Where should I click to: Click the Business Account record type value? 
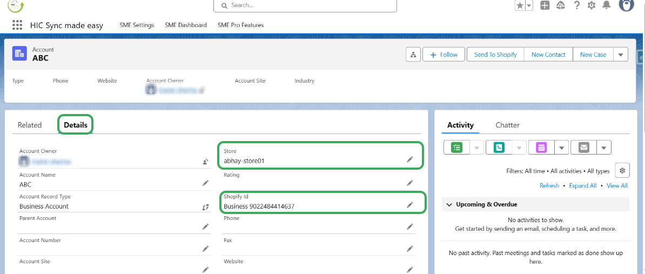(x=44, y=206)
